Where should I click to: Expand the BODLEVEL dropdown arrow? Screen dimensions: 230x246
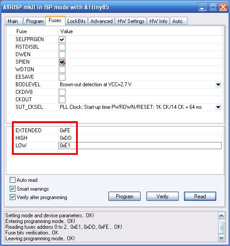218,85
